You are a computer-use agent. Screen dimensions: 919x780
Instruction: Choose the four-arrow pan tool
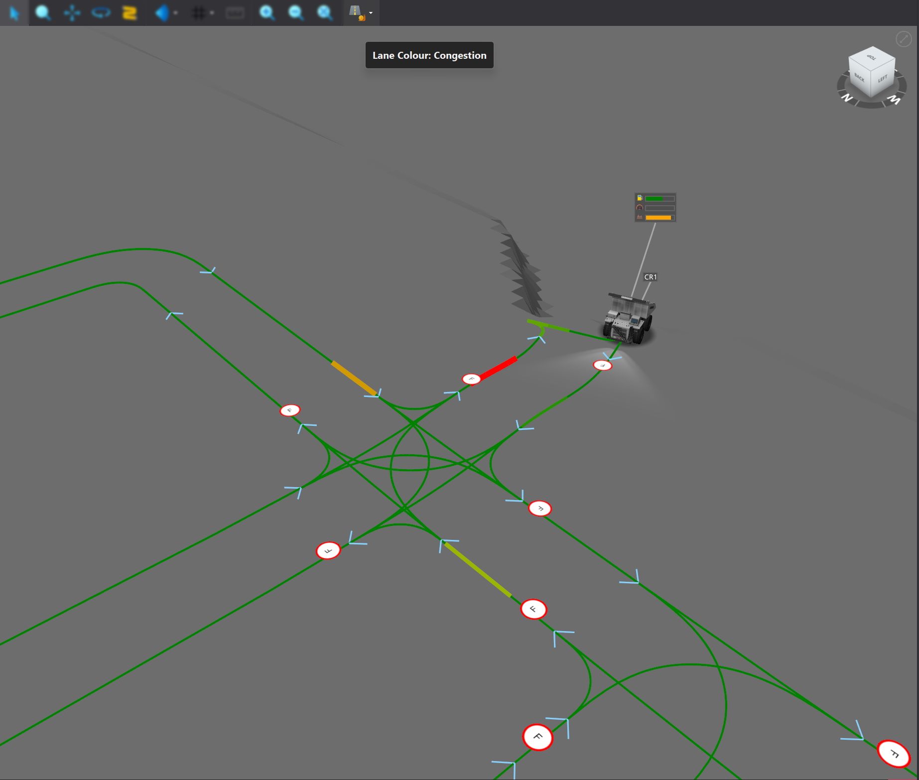(72, 13)
